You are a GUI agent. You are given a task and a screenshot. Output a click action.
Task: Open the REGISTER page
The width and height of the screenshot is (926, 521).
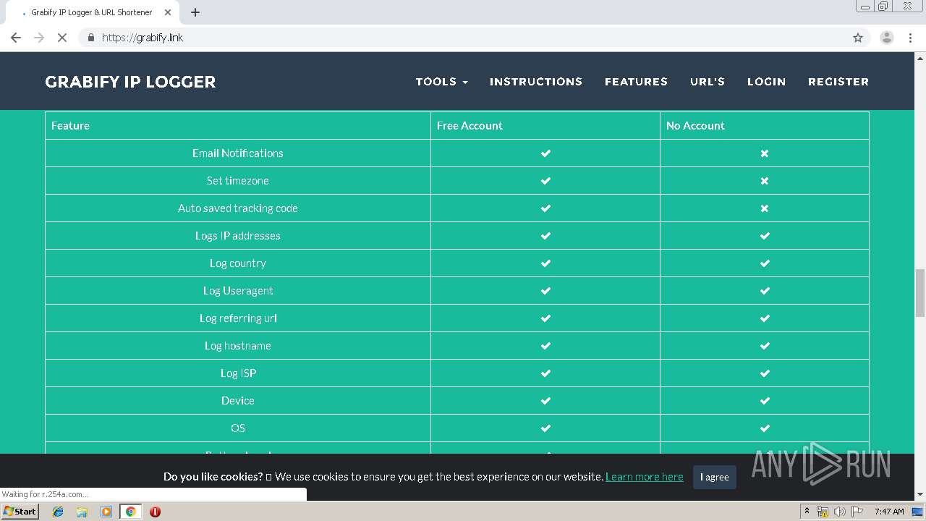tap(838, 82)
